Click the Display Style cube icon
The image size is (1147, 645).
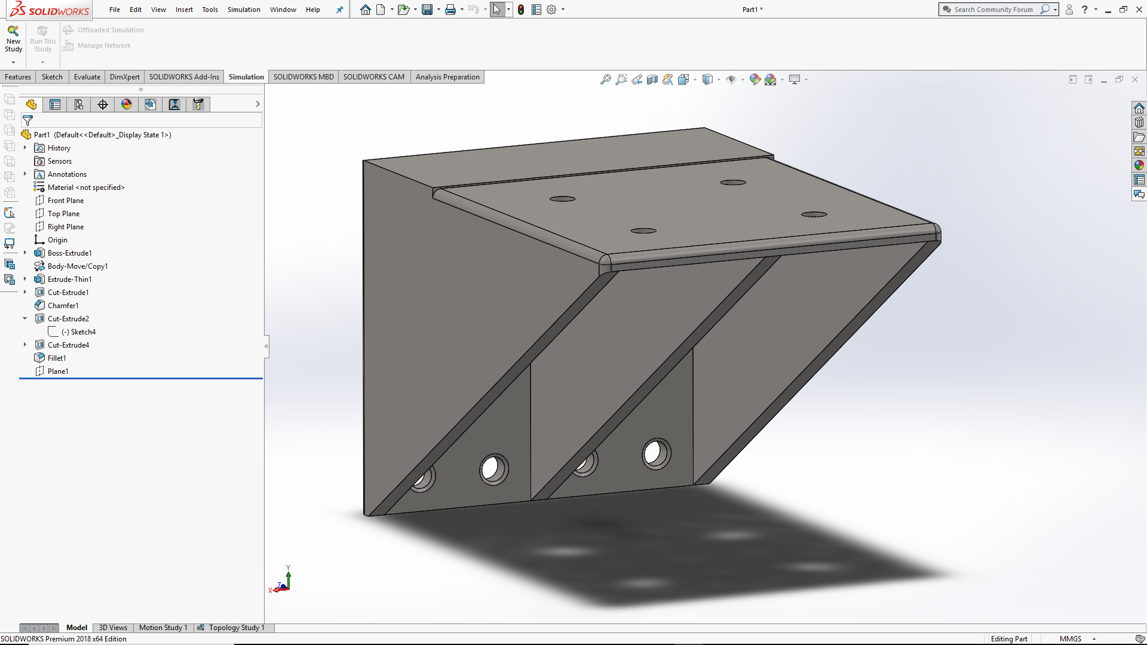(x=708, y=79)
